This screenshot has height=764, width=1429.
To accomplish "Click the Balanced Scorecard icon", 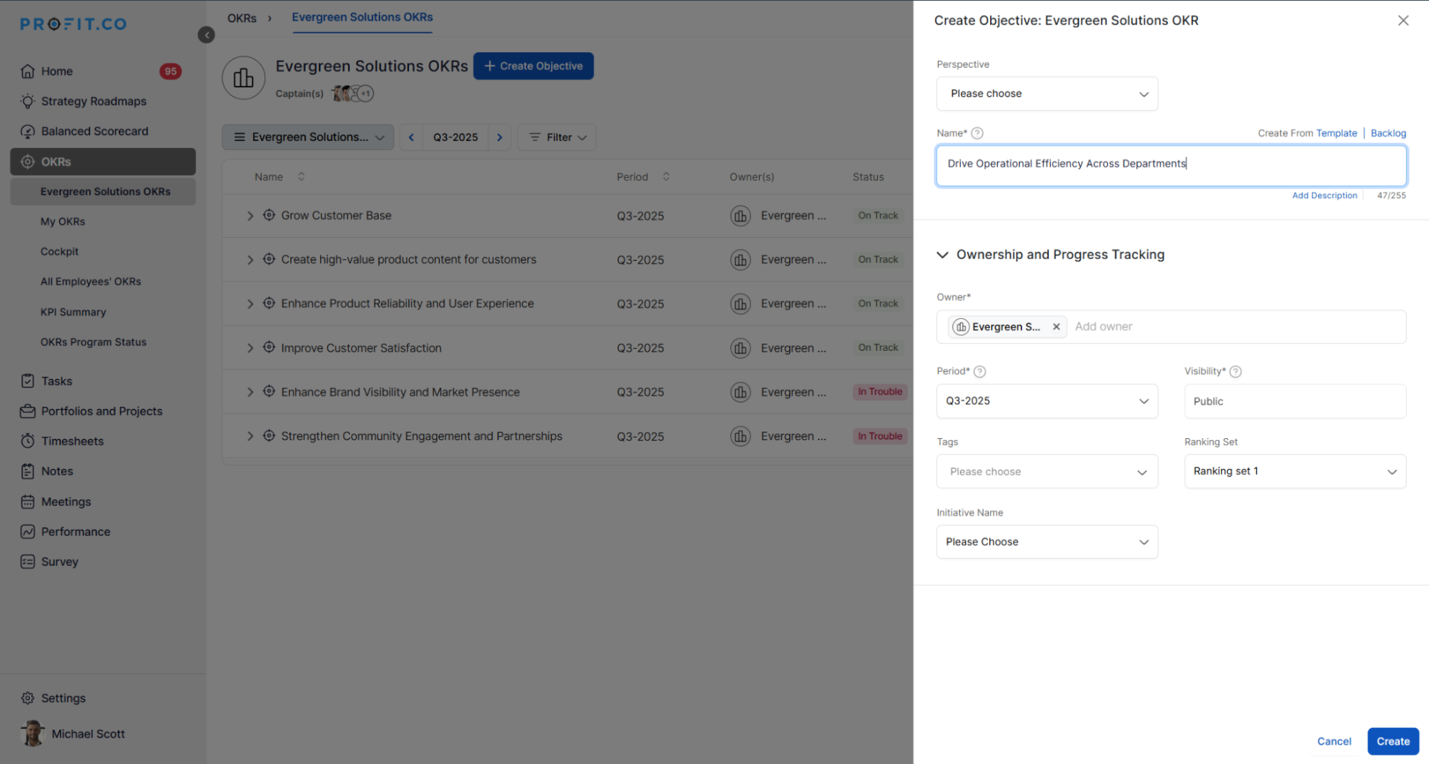I will (28, 132).
